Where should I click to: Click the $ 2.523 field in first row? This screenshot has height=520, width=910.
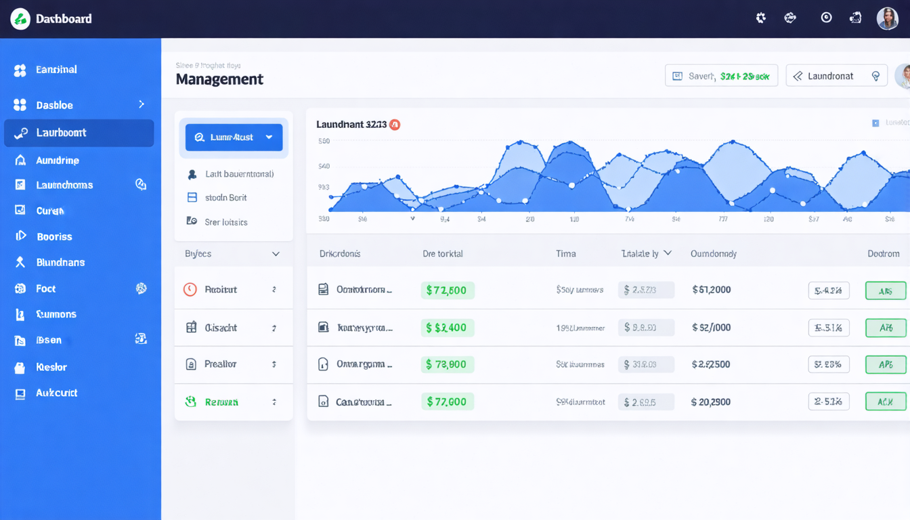click(647, 290)
